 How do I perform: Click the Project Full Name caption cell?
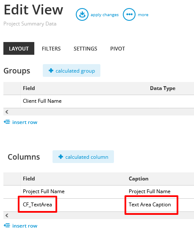point(150,191)
